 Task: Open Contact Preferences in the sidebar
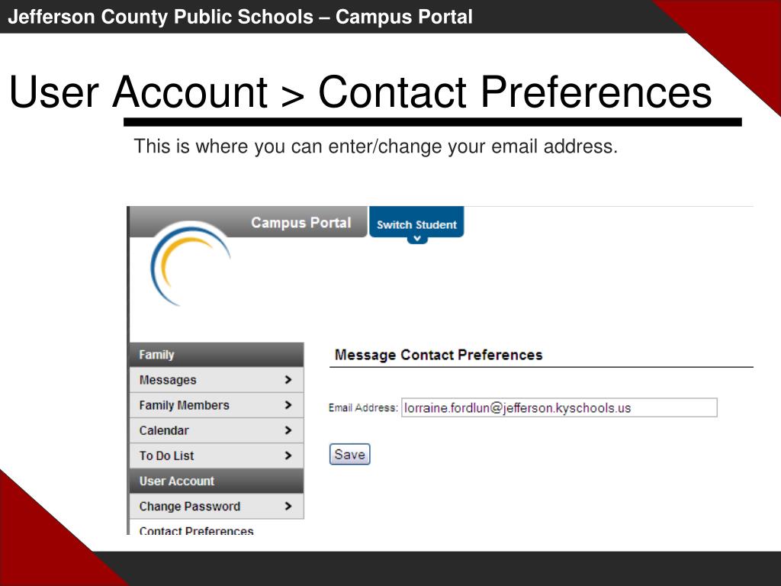coord(196,530)
